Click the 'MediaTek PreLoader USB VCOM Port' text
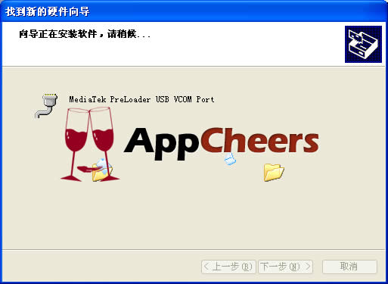The image size is (388, 284). point(141,99)
